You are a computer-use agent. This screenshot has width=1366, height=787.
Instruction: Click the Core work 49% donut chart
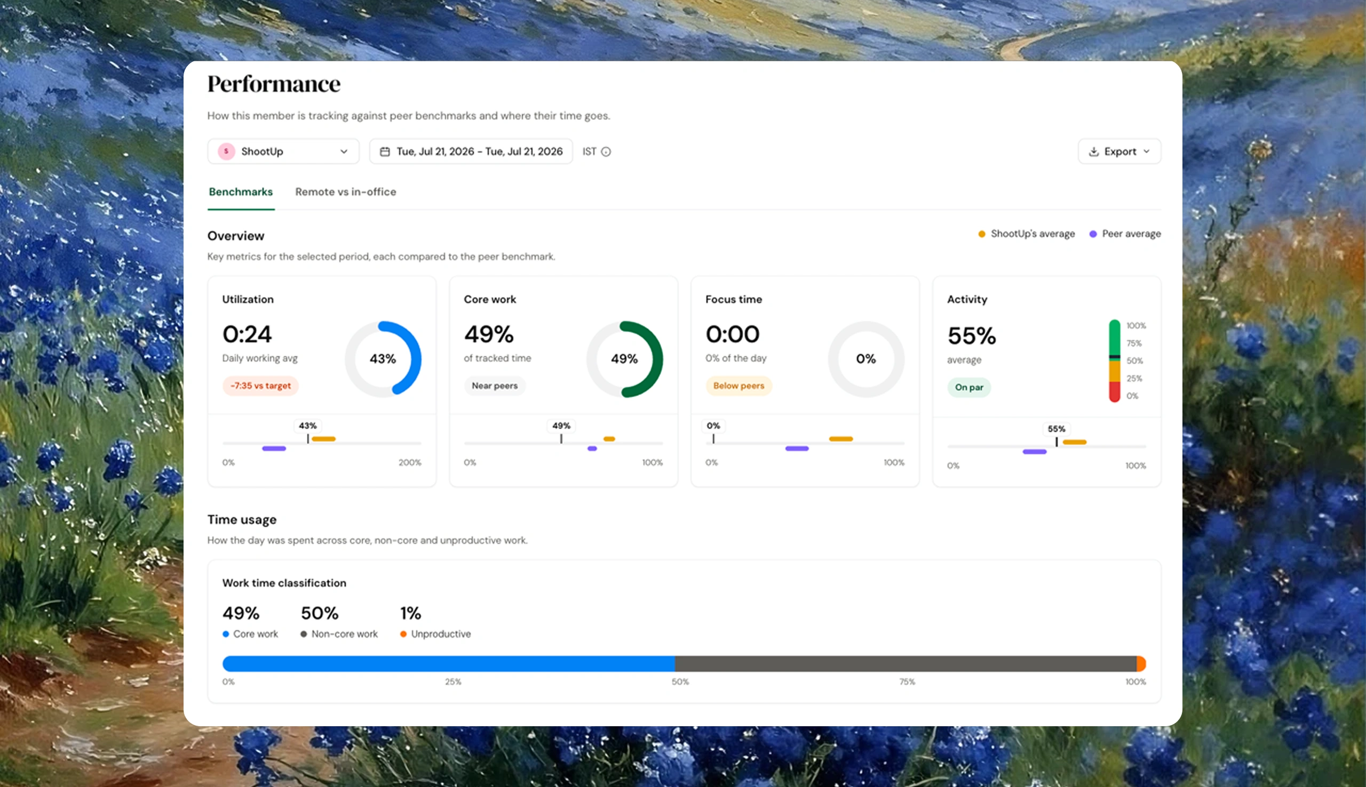coord(625,359)
